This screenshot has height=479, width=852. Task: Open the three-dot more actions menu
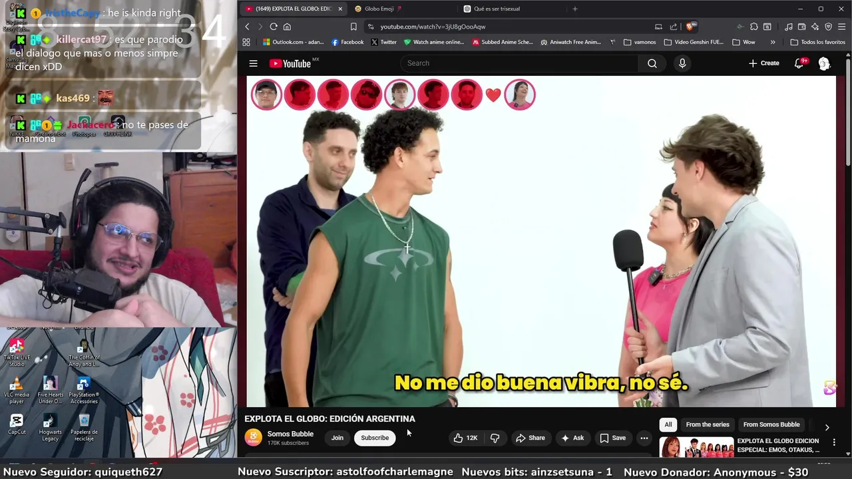(x=644, y=438)
